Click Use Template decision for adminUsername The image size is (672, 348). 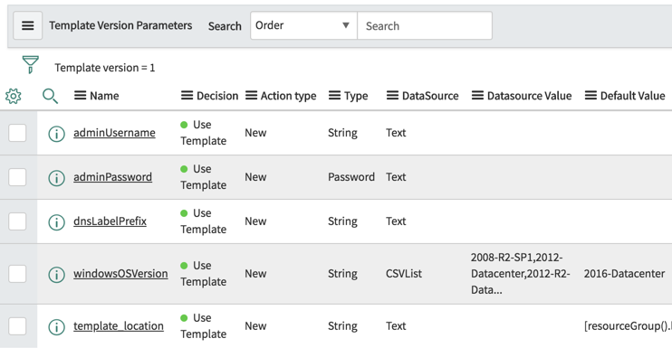[204, 133]
